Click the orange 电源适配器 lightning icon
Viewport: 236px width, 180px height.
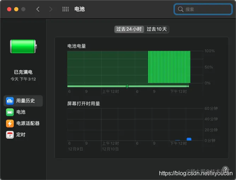(10, 124)
